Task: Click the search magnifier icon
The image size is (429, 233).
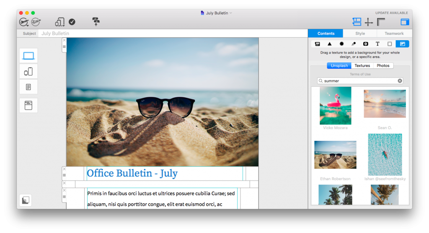Action: tap(320, 81)
